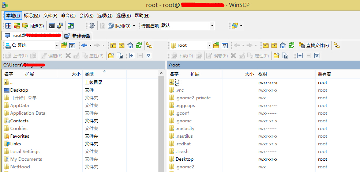
Task: Create new folder in local panel
Action: 111,56
